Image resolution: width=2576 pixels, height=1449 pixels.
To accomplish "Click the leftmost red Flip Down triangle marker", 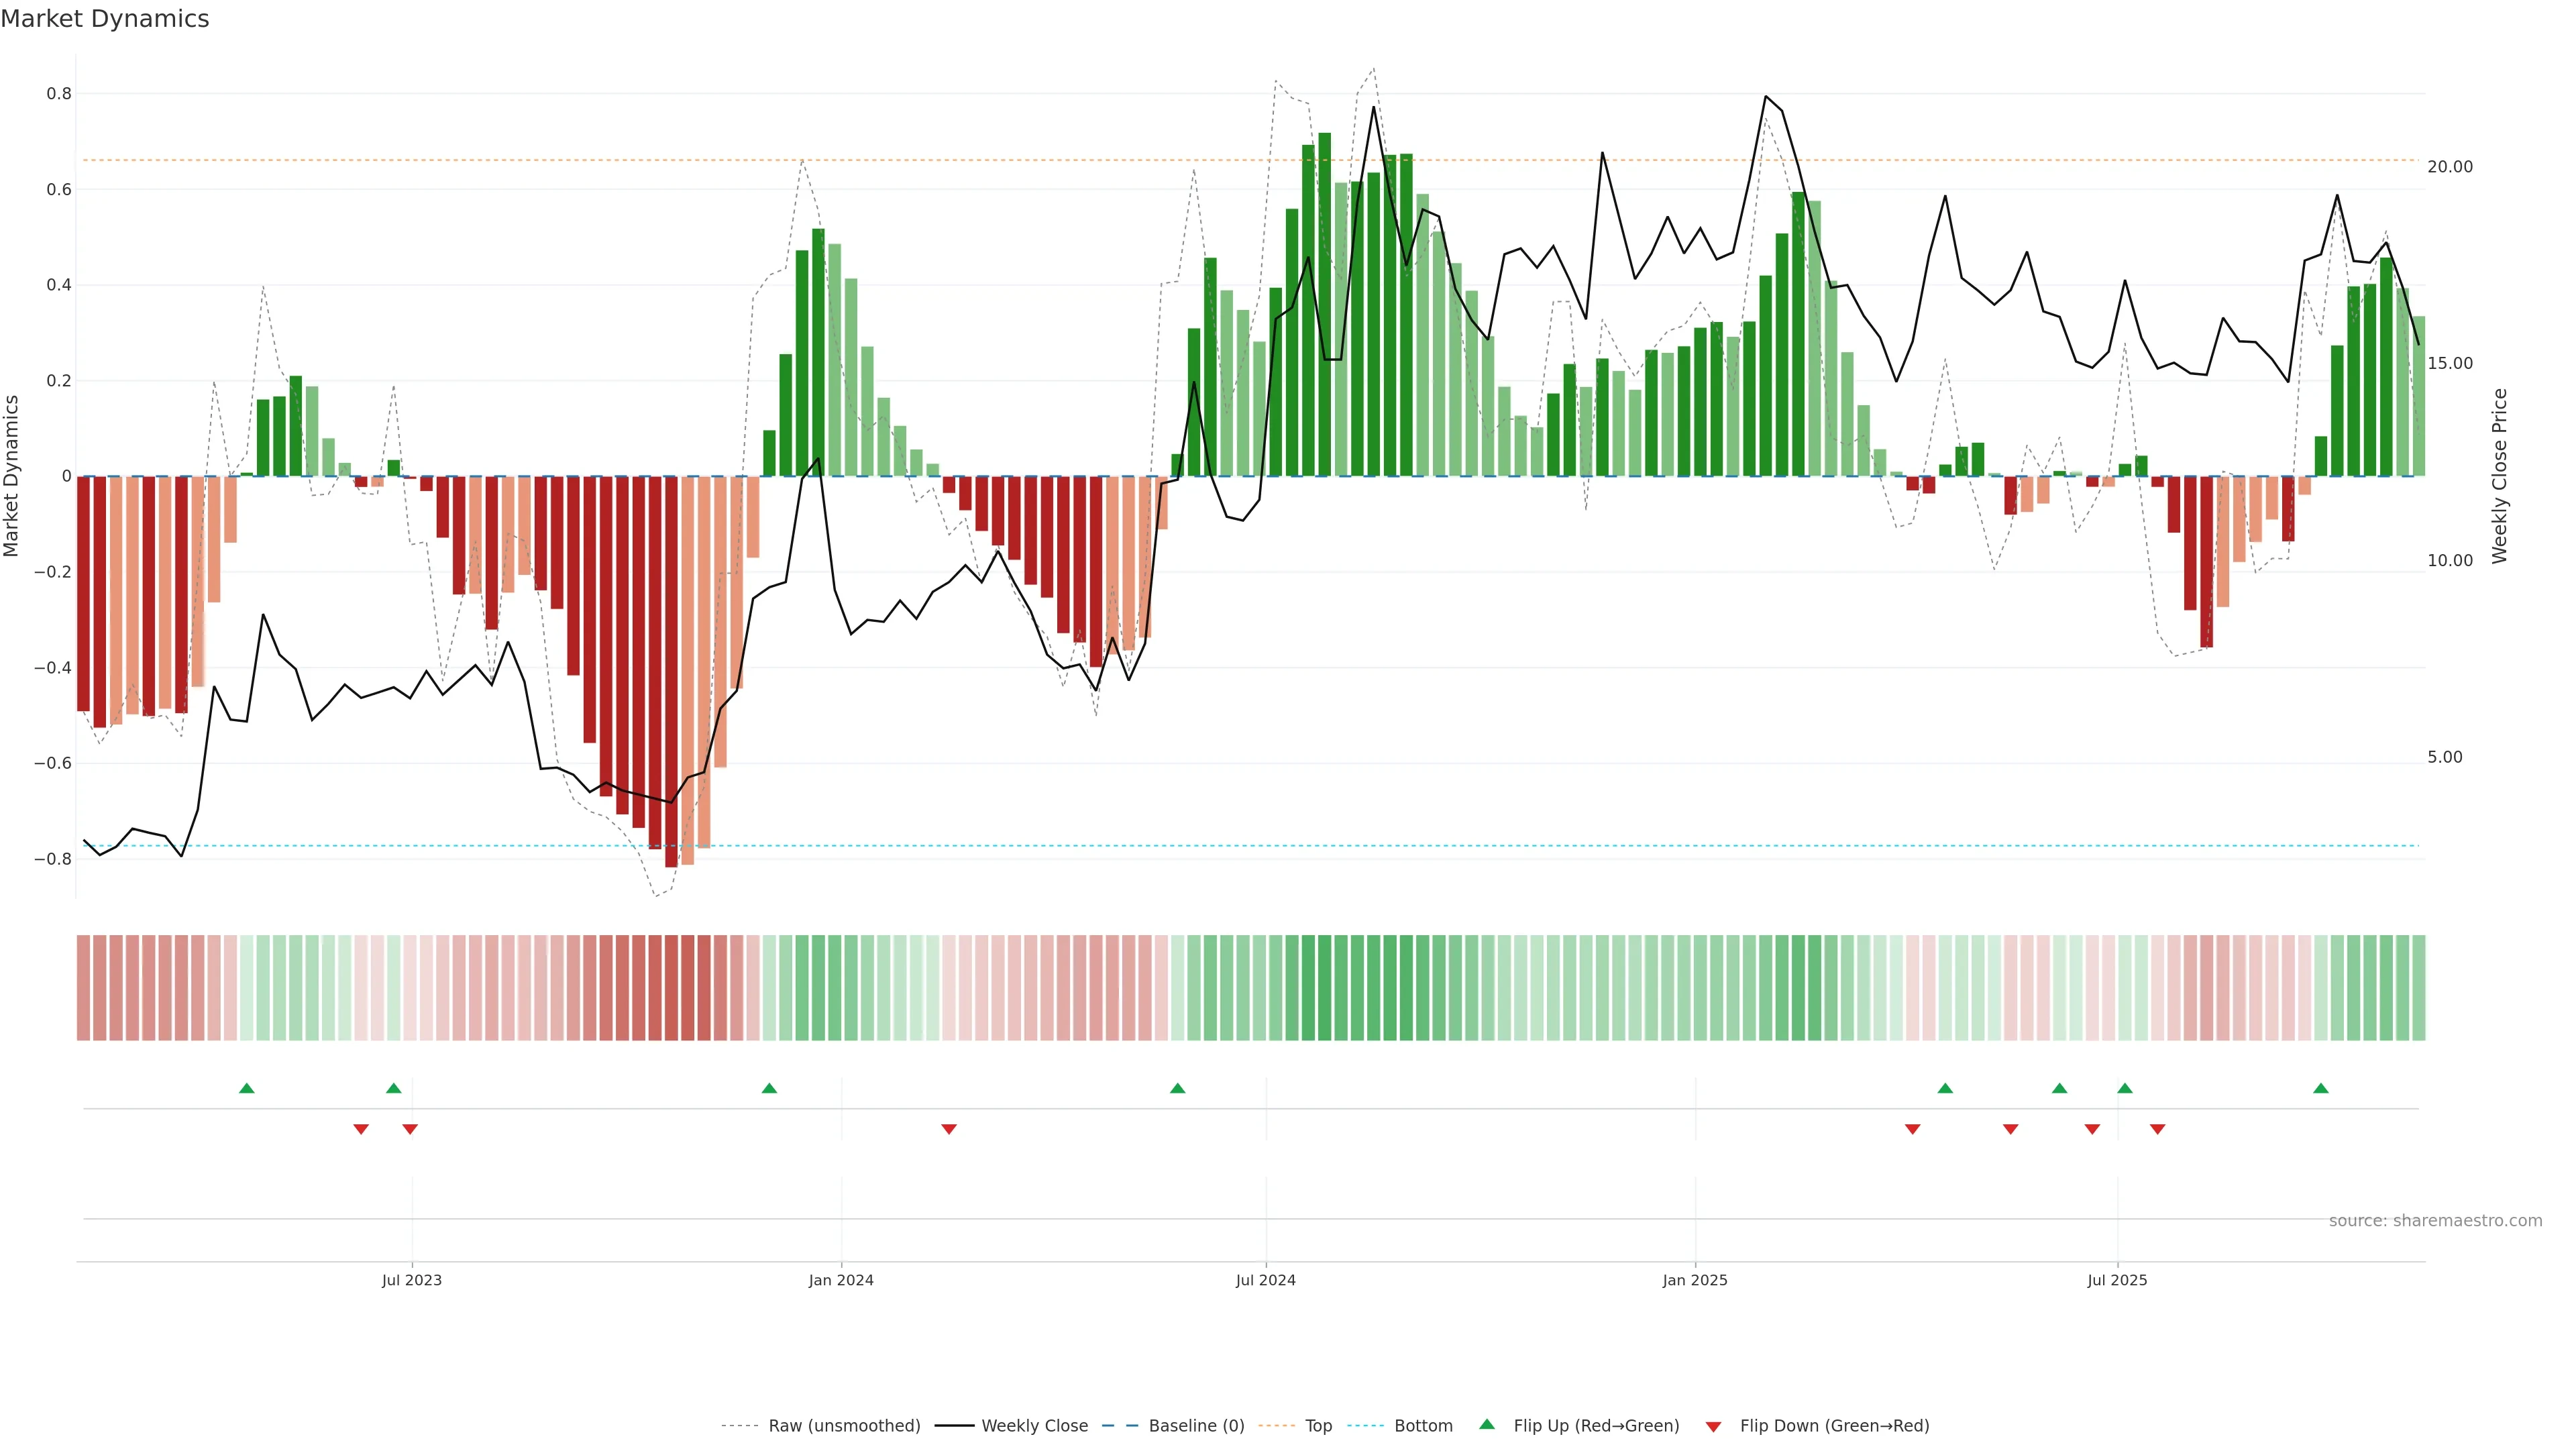I will click(x=361, y=1129).
